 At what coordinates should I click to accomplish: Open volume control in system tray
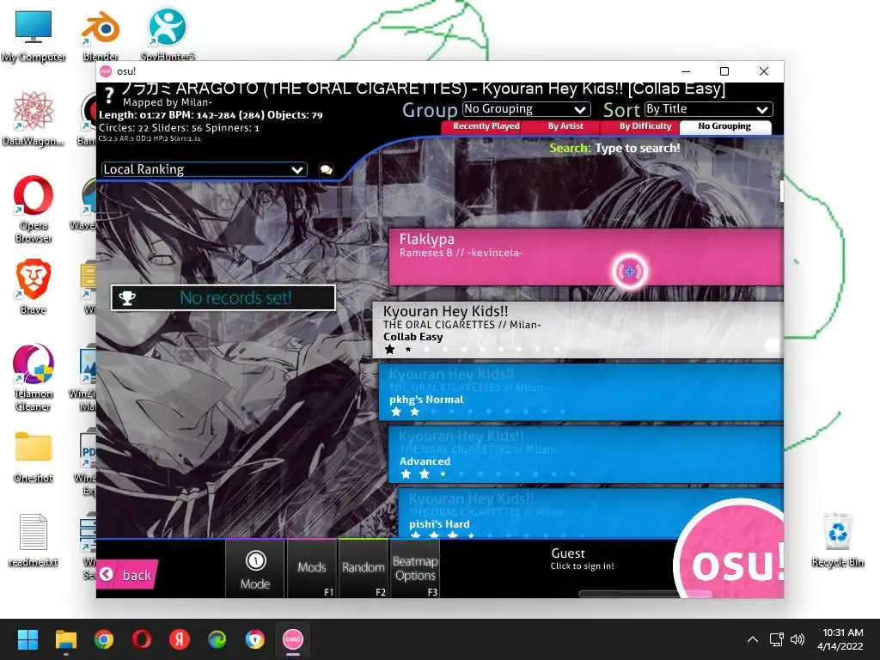click(x=797, y=639)
